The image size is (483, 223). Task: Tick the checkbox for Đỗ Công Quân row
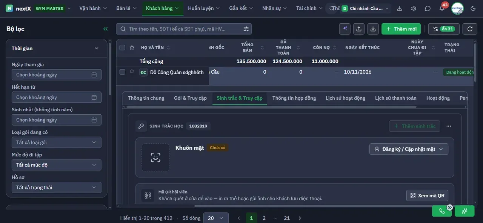point(122,72)
